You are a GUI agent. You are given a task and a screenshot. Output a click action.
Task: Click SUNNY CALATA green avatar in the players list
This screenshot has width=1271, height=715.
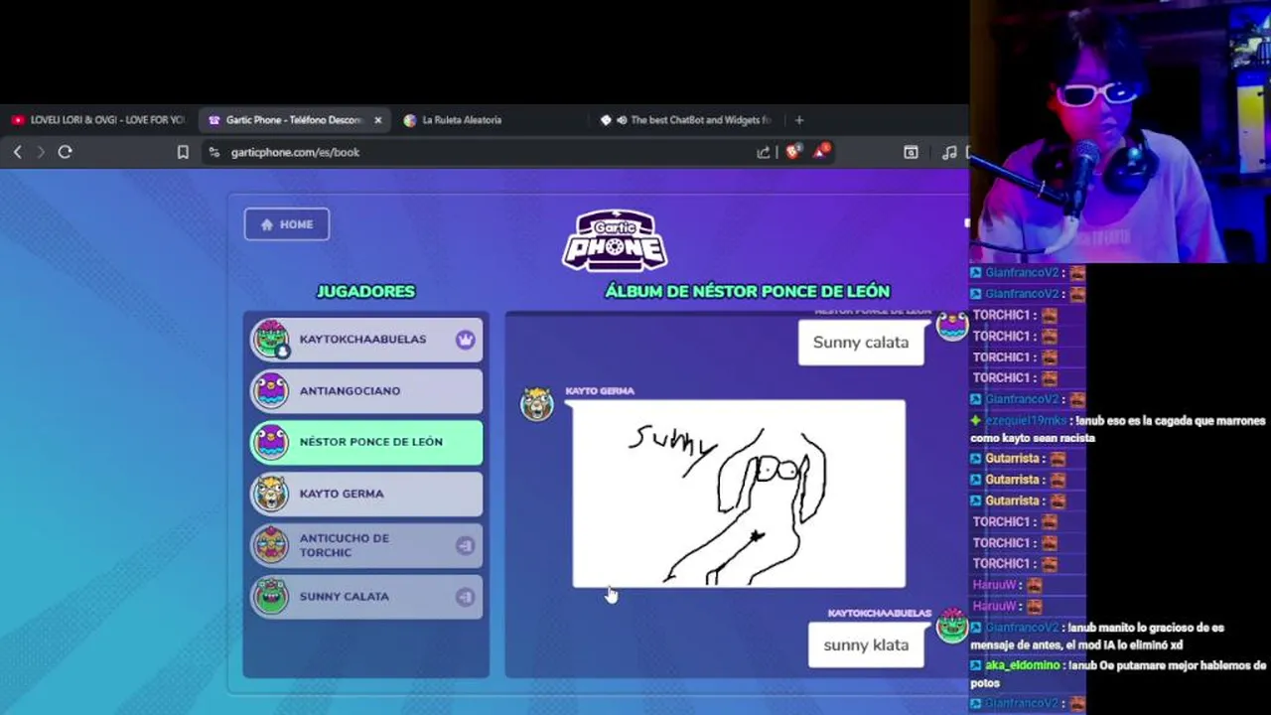(270, 597)
